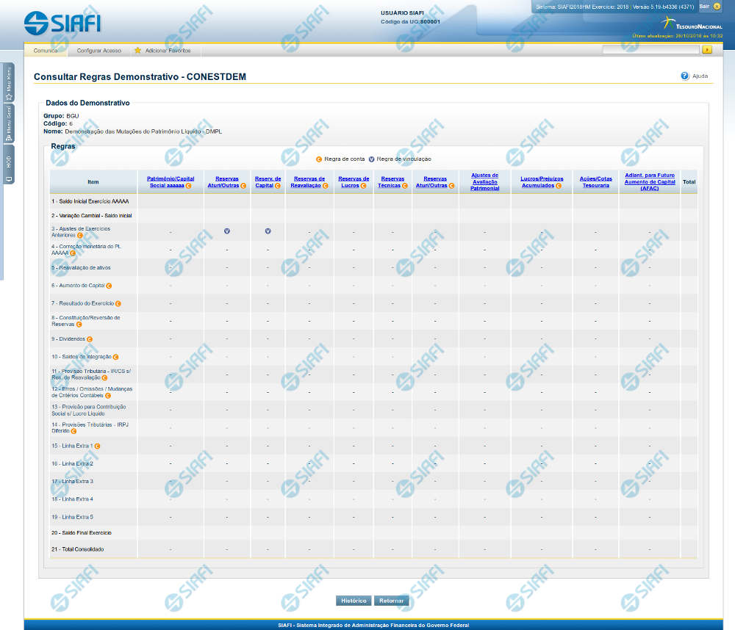Screen dimensions: 735x630
Task: Click conta rule icon beside Linha Extra 1
Action: 97,446
